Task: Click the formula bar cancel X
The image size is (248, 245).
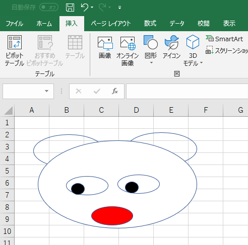Action: tap(79, 91)
